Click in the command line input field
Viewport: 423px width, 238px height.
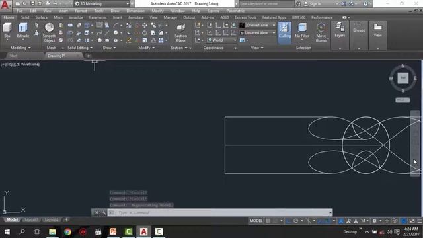click(220, 213)
